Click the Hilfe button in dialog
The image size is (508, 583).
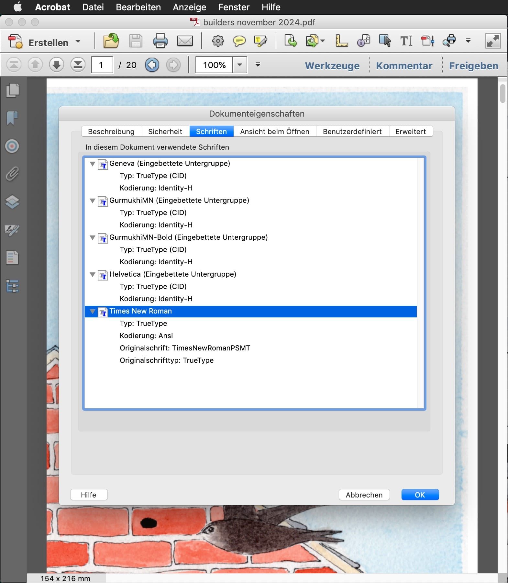[89, 495]
